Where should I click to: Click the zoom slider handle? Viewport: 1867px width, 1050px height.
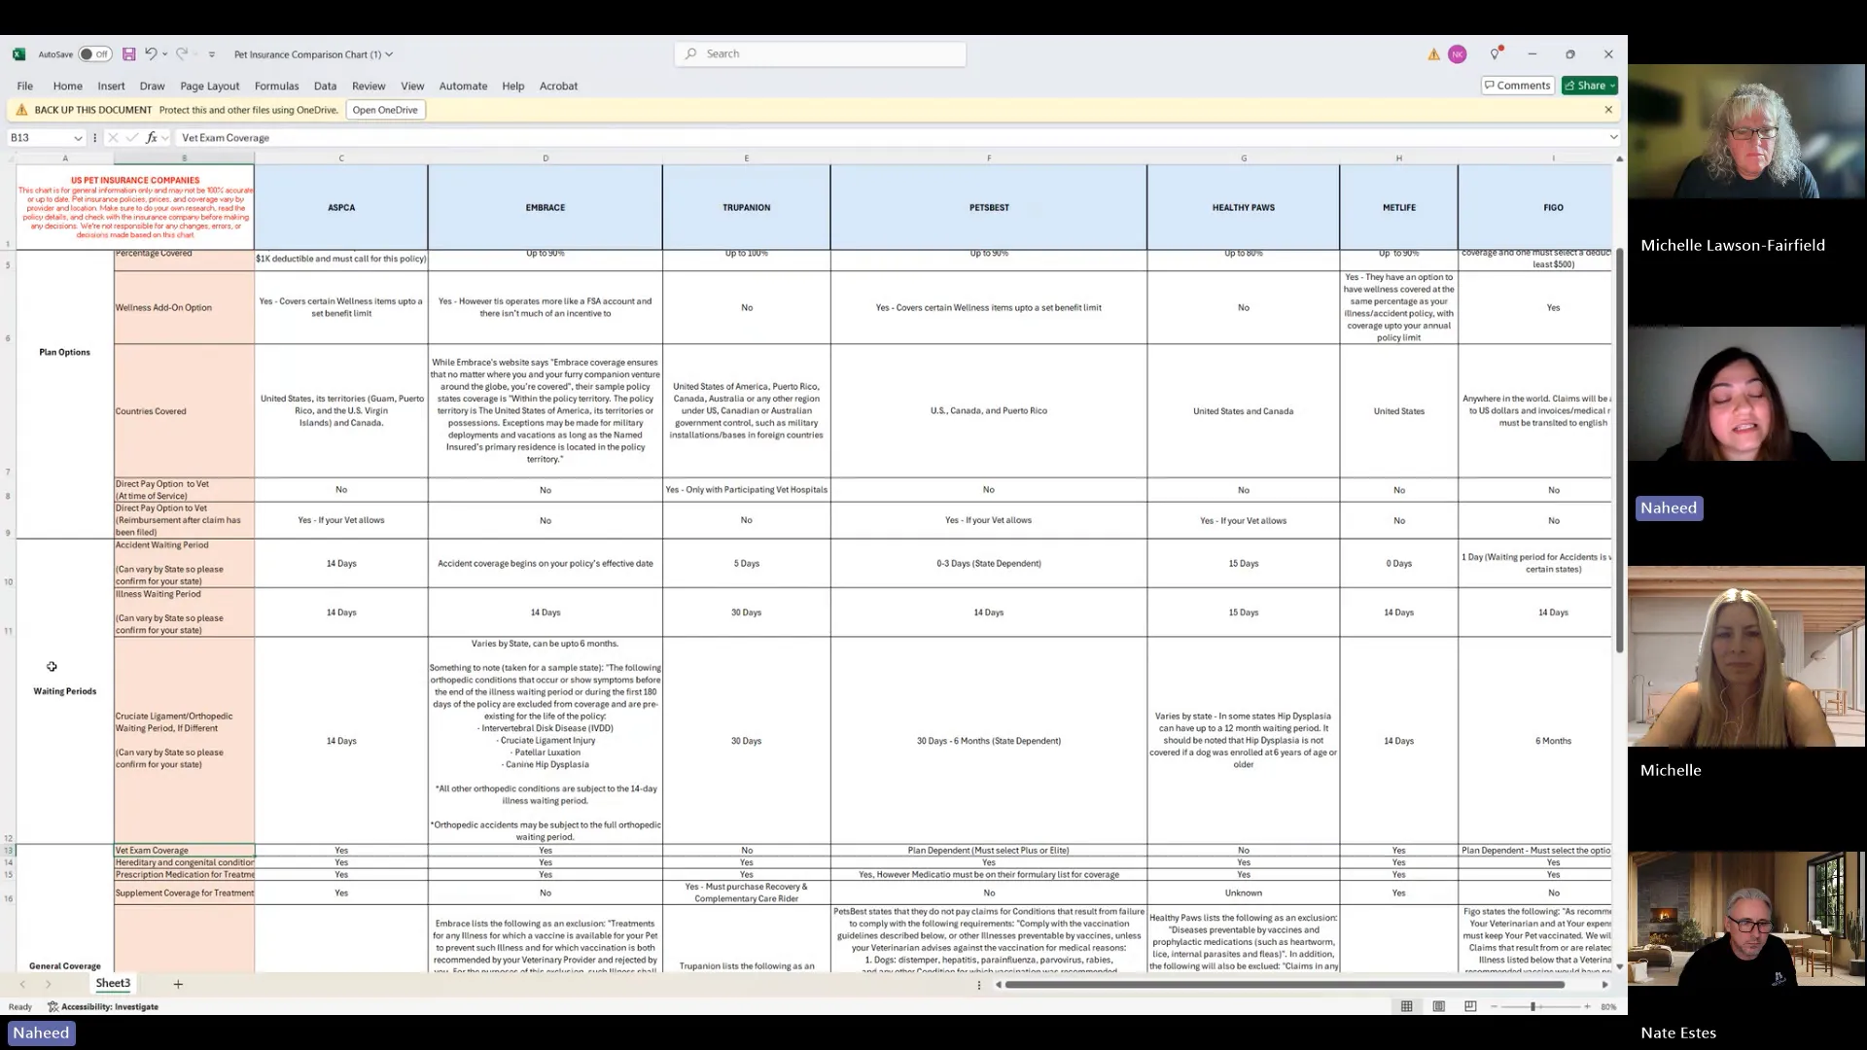[1532, 1006]
